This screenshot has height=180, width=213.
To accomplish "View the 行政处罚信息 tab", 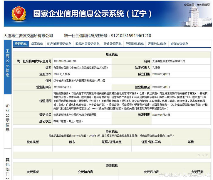I will tap(113, 44).
